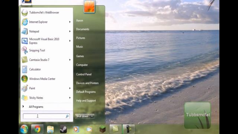Switch to the Camtasia recorder taskbar icon
238x134 pixels.
(x=129, y=129)
